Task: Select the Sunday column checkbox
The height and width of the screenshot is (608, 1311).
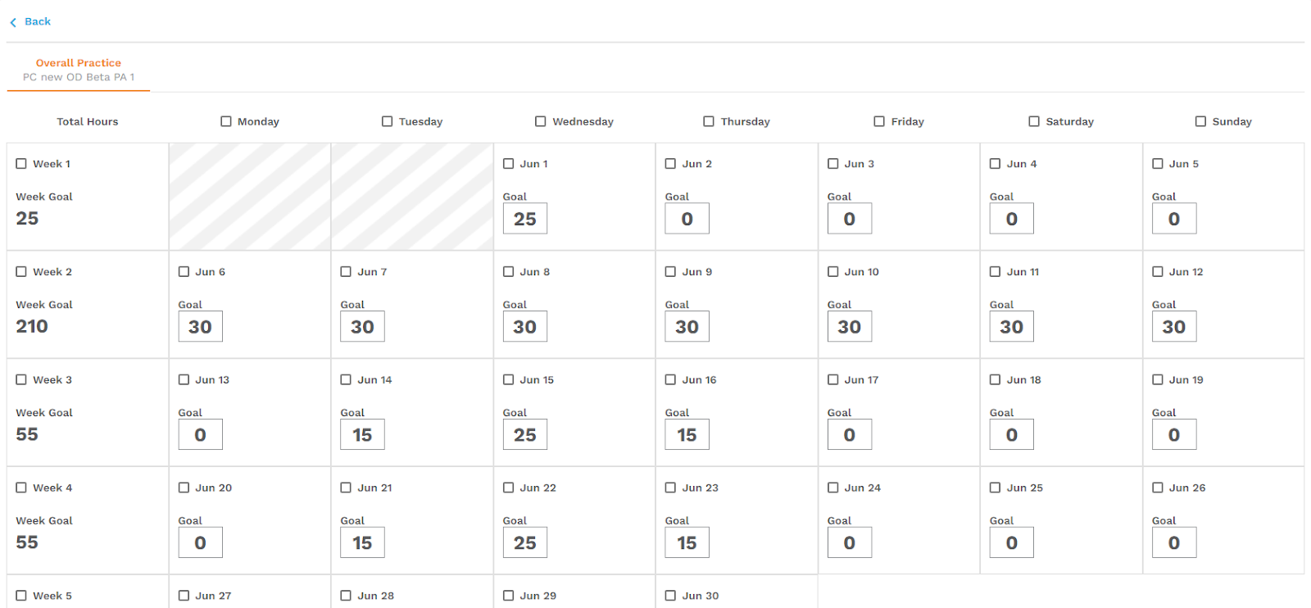Action: point(1200,121)
